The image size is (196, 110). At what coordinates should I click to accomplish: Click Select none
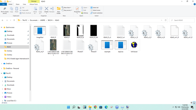pyautogui.click(x=95, y=10)
